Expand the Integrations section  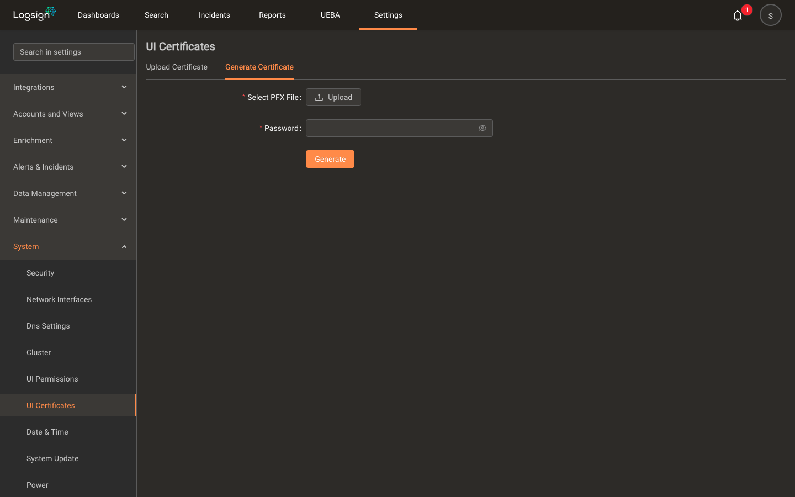click(x=68, y=87)
